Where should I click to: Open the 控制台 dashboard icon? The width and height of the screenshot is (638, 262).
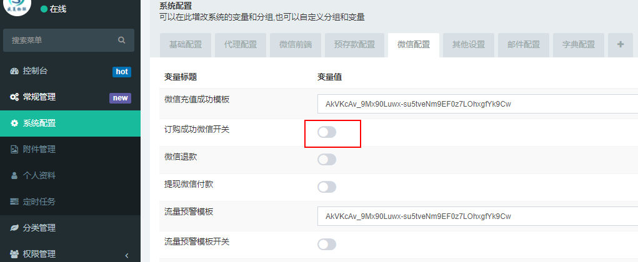coord(14,71)
